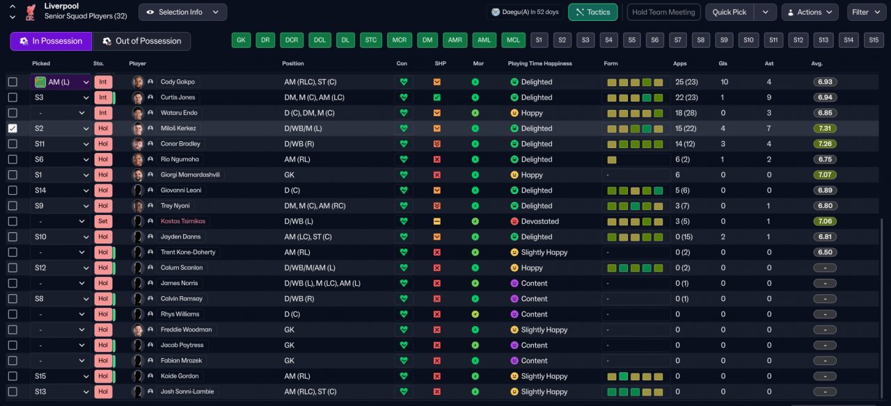The width and height of the screenshot is (891, 406).
Task: Click Giorgi Mamardashvili's condition heart icon
Action: (x=404, y=174)
